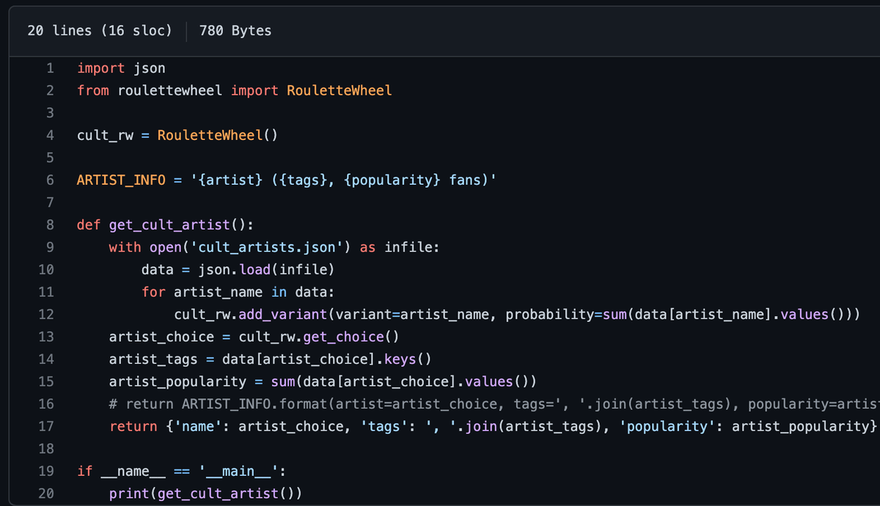The height and width of the screenshot is (506, 880).
Task: Click the "780 Bytes" file size
Action: (x=235, y=31)
